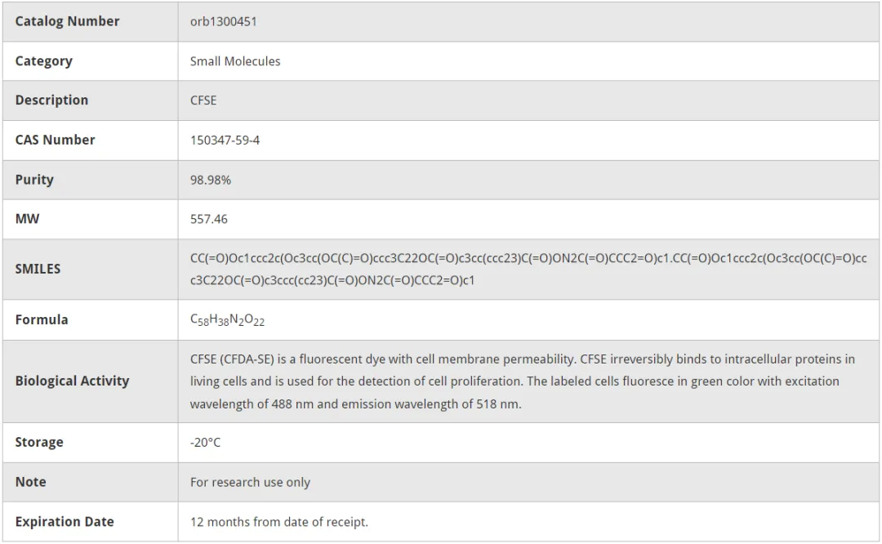Select the CAS number 150347-59-4
Screen dimensions: 882x544
click(x=225, y=140)
